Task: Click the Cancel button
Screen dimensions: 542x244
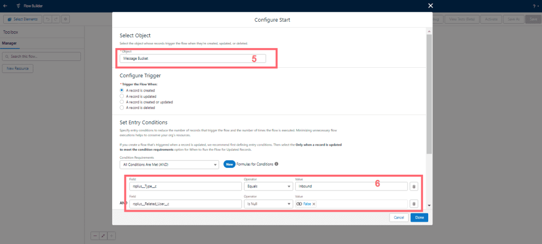Action: pyautogui.click(x=398, y=218)
